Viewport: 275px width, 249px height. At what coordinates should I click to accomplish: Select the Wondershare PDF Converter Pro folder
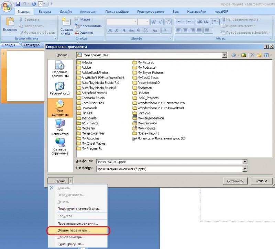[159, 103]
